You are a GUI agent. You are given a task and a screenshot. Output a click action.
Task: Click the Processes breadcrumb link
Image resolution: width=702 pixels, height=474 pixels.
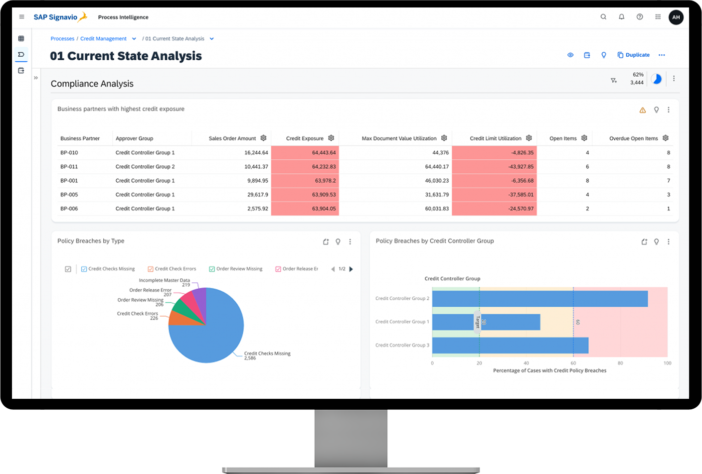(62, 38)
